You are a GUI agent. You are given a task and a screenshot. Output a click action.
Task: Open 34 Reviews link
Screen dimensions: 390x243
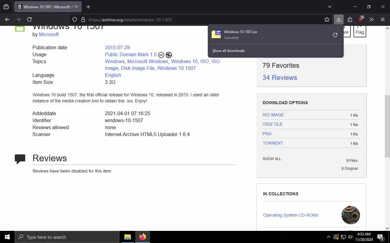tap(280, 77)
